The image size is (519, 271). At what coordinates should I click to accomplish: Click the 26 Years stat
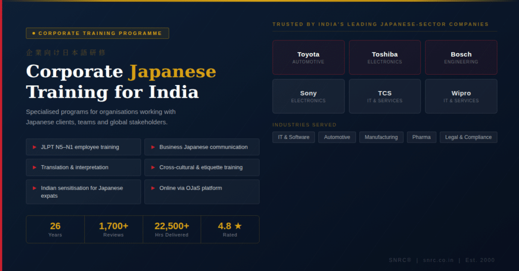[55, 230]
